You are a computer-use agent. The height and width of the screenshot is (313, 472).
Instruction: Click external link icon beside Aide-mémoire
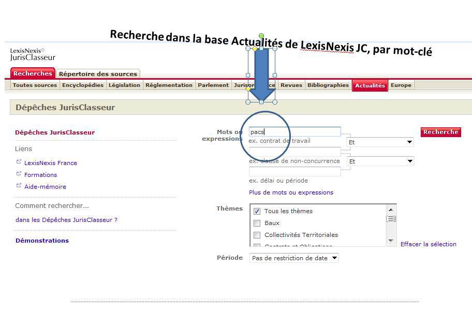point(19,186)
